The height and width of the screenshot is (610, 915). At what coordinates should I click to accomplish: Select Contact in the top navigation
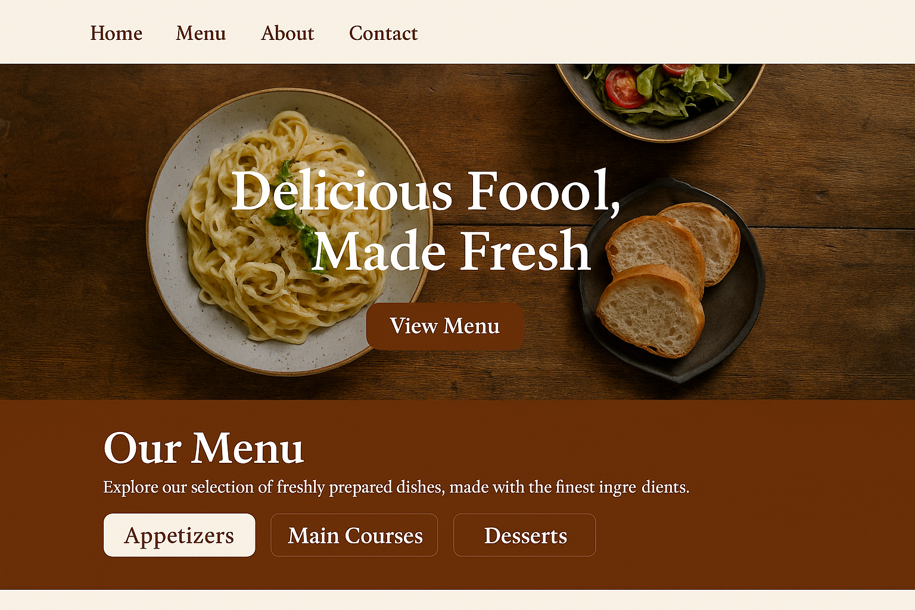(x=383, y=33)
